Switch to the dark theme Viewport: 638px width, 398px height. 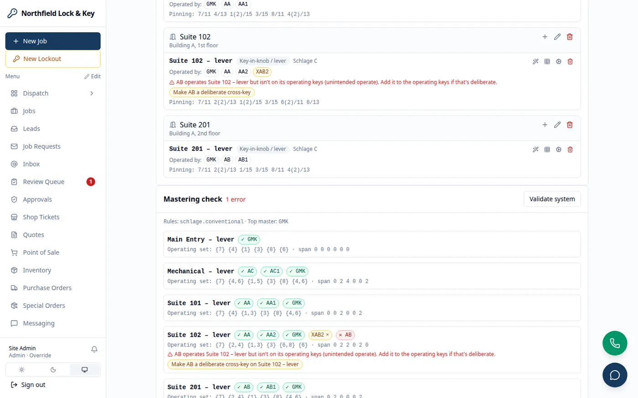click(x=53, y=370)
